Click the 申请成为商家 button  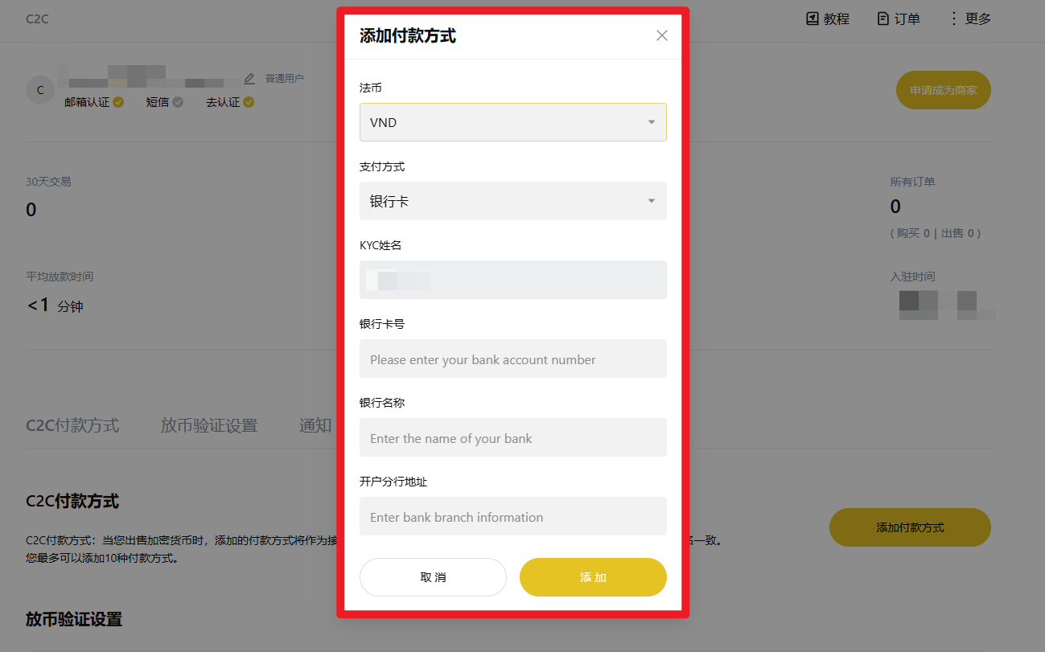[x=944, y=90]
